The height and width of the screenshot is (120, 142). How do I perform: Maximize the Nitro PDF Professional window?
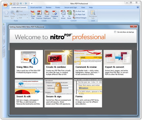point(131,3)
